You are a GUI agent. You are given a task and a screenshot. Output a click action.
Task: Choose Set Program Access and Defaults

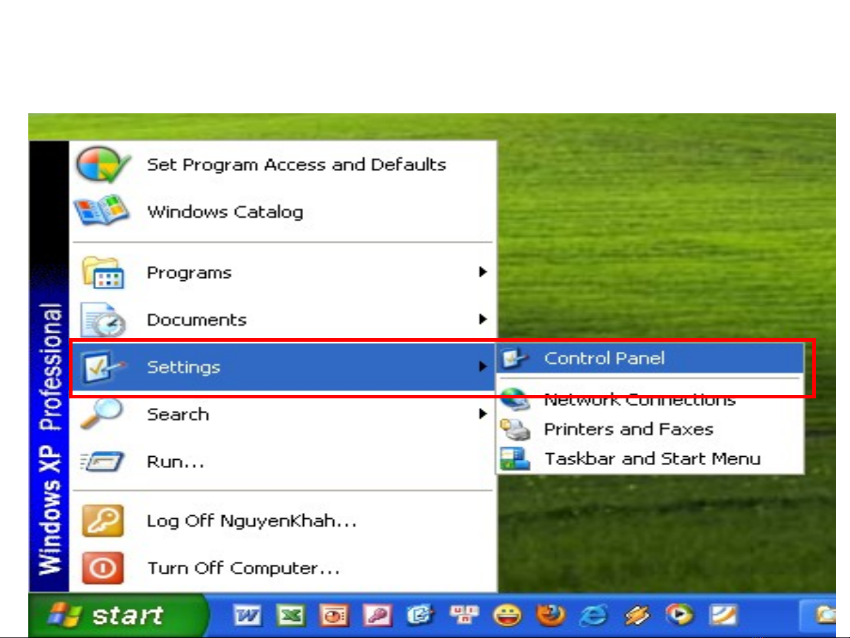[283, 165]
